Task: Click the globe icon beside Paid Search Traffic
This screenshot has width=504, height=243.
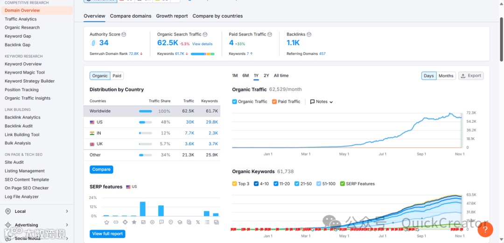Action: click(x=270, y=34)
